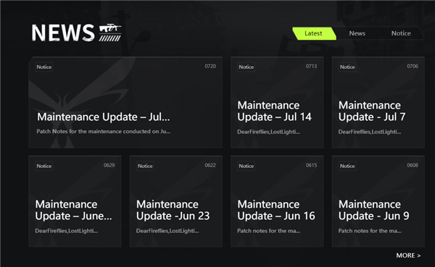The height and width of the screenshot is (267, 435).
Task: Click the 0629 date label
Action: [109, 165]
